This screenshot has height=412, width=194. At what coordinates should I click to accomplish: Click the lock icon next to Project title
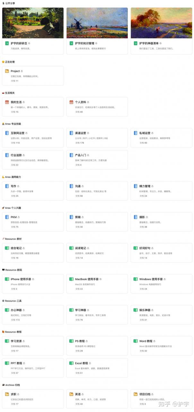pos(22,71)
